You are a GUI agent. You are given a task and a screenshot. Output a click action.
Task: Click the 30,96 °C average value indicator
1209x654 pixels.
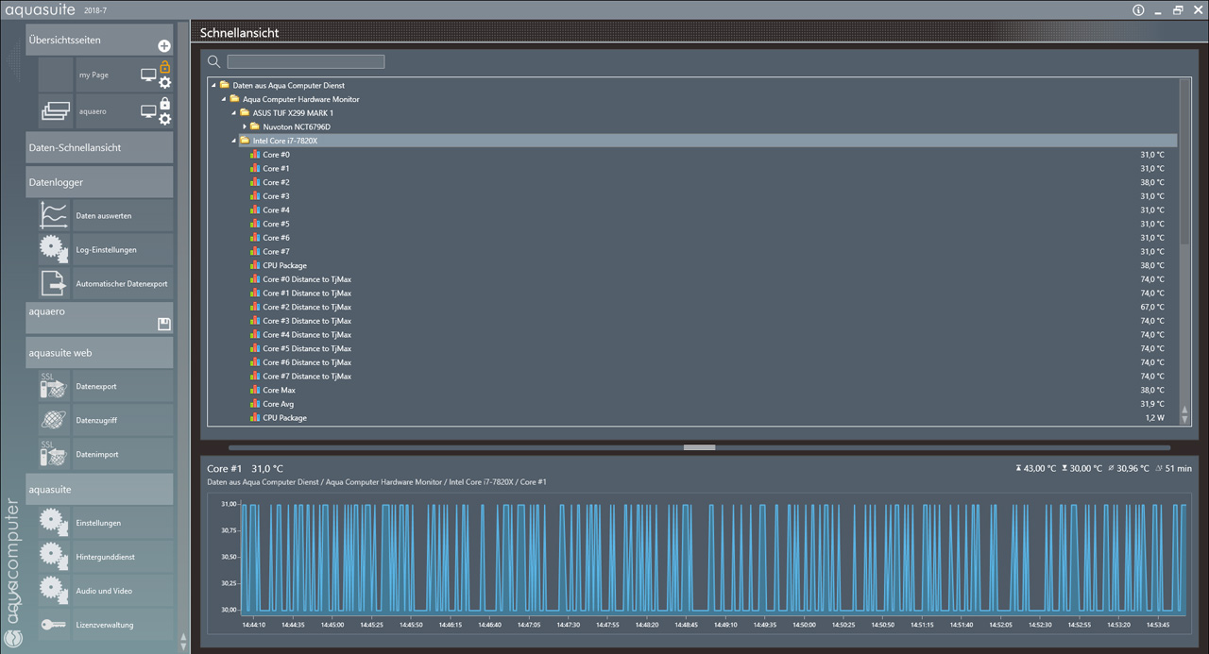1128,468
